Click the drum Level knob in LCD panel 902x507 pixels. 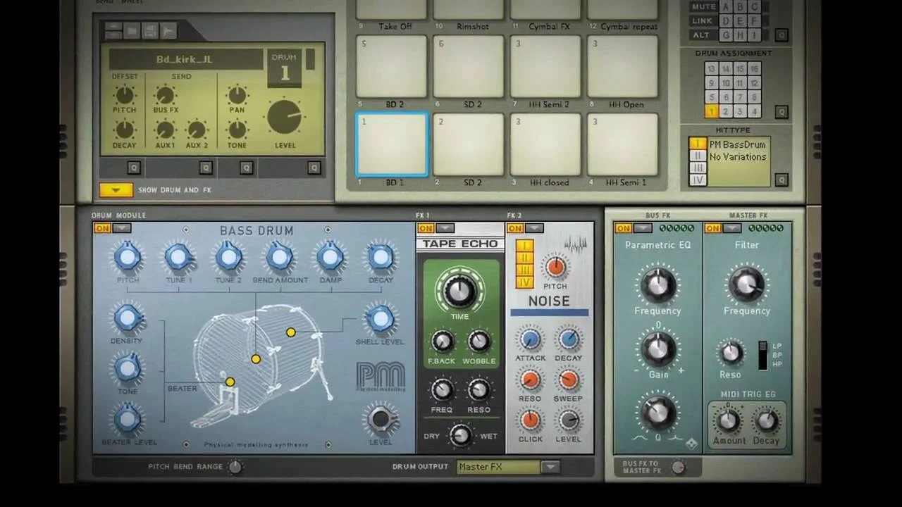[x=285, y=118]
